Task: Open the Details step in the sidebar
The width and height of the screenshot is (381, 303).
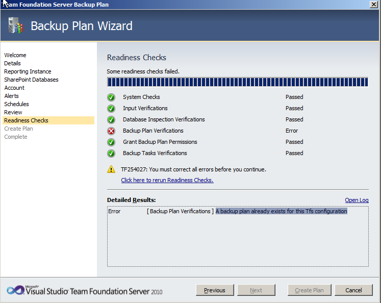Action: [13, 63]
